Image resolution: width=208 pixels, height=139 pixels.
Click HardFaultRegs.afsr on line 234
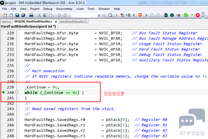tap(46, 60)
